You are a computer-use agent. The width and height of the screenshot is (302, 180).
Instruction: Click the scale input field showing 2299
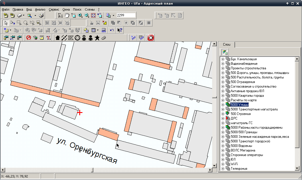(125, 15)
